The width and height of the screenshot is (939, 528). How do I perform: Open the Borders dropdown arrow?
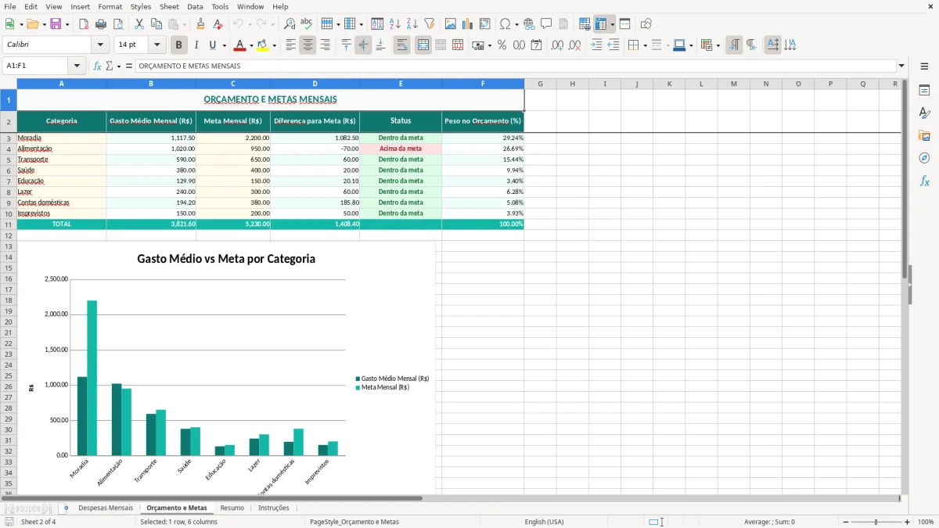coord(645,45)
